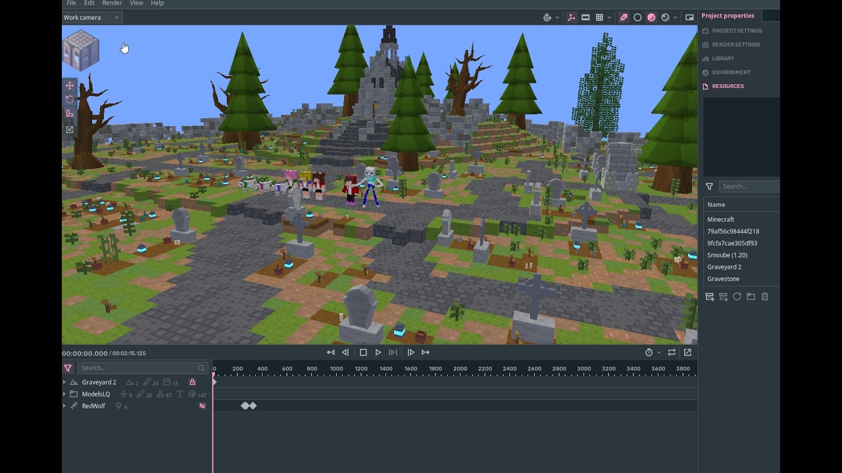The image size is (842, 473).
Task: Toggle the rendered preview sphere mode
Action: click(x=665, y=18)
